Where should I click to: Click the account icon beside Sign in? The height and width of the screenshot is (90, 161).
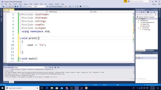pyautogui.click(x=159, y=4)
